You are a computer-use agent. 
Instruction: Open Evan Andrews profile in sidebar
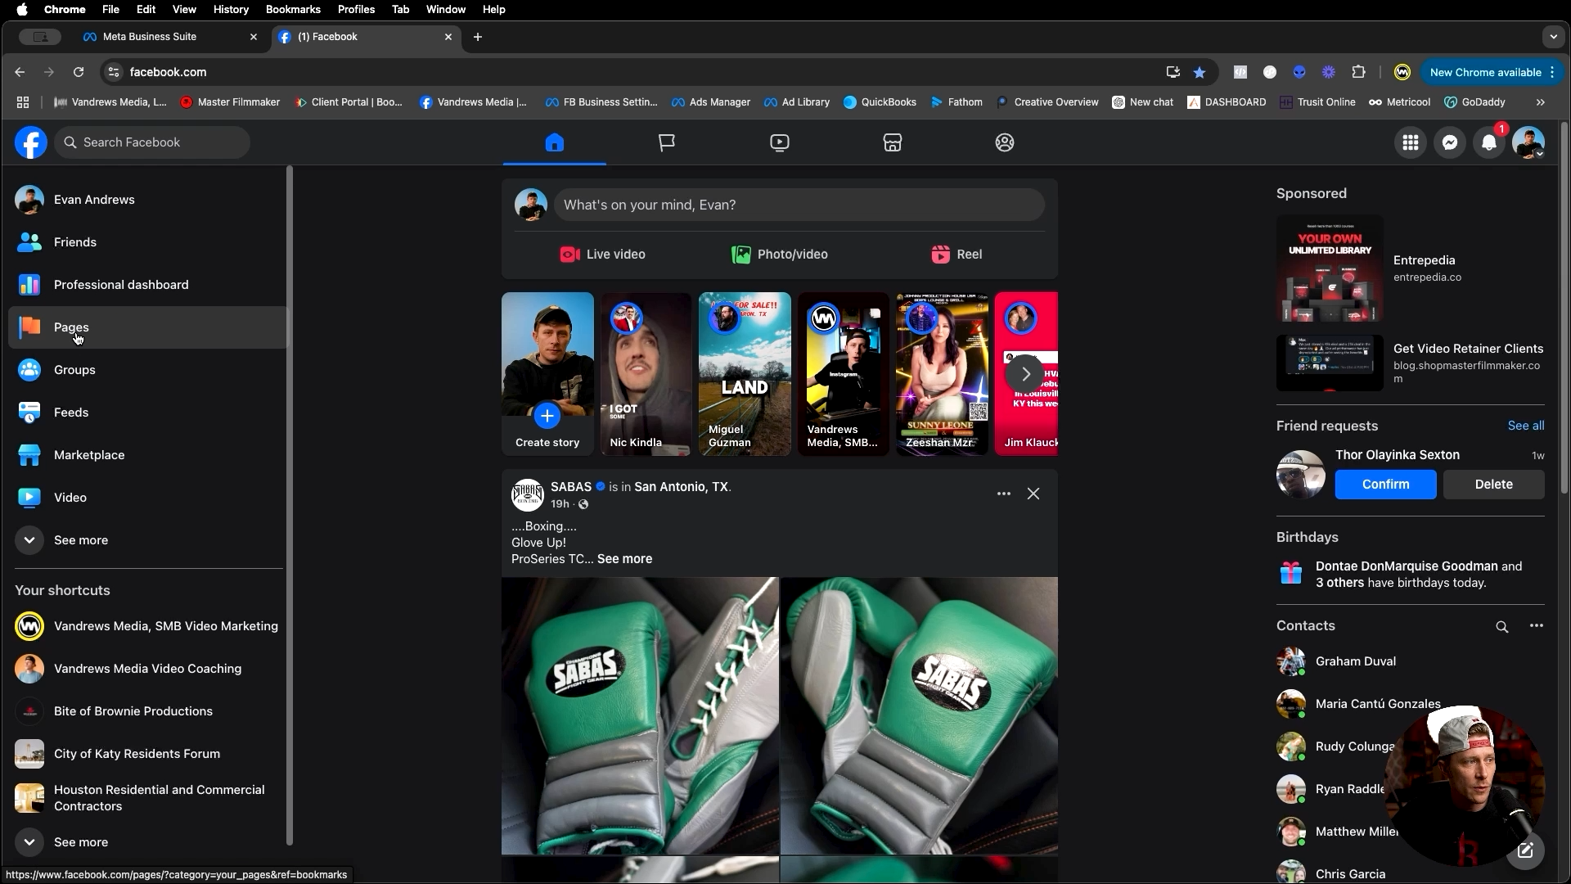point(147,200)
